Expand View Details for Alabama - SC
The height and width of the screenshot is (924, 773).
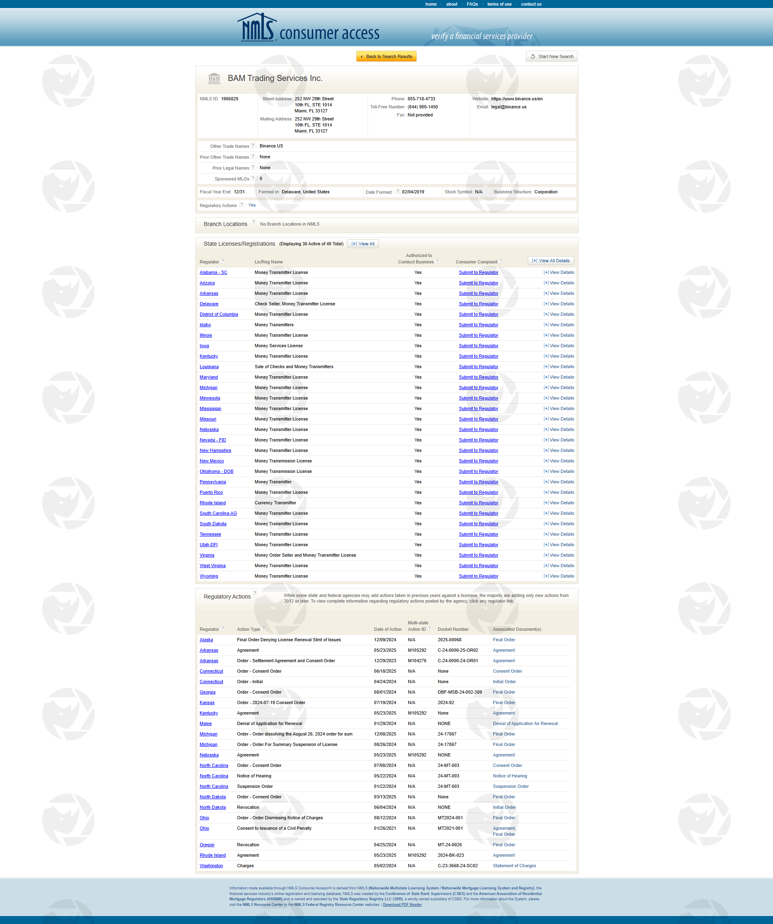pos(558,273)
